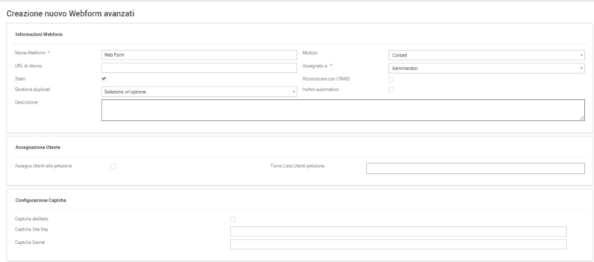Open the Assegnato a Administrator dropdown
The height and width of the screenshot is (262, 594).
click(486, 68)
